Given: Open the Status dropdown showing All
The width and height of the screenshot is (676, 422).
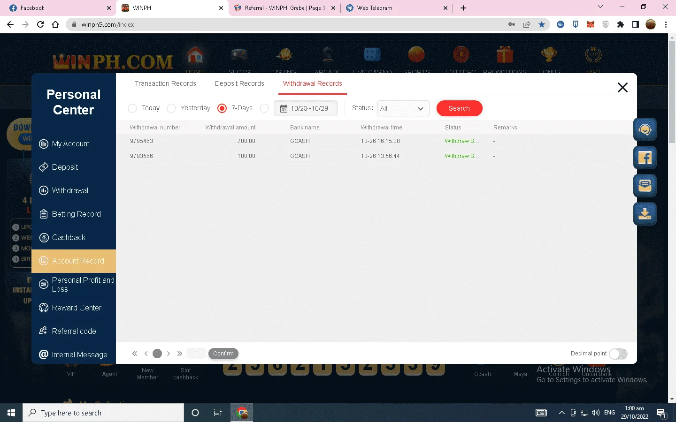Looking at the screenshot, I should click(403, 108).
